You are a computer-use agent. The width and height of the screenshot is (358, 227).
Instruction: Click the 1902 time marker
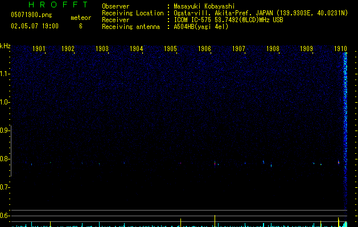68,49
